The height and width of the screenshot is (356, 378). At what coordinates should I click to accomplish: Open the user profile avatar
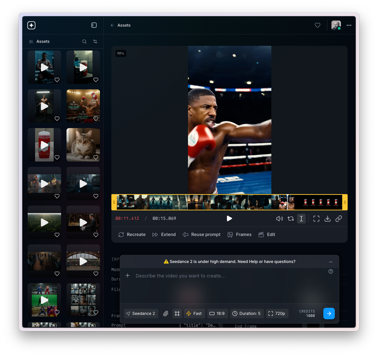336,25
